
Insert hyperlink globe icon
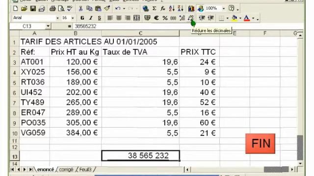point(146,9)
